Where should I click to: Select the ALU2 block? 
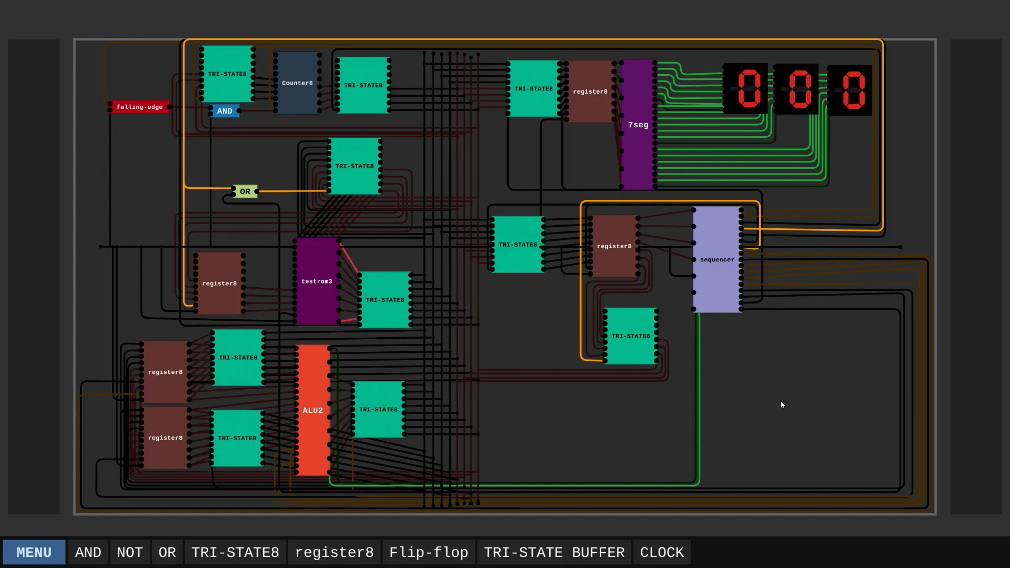(x=313, y=410)
